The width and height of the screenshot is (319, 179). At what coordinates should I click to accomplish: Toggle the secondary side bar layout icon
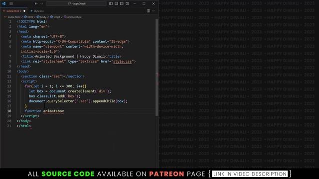(x=122, y=3)
